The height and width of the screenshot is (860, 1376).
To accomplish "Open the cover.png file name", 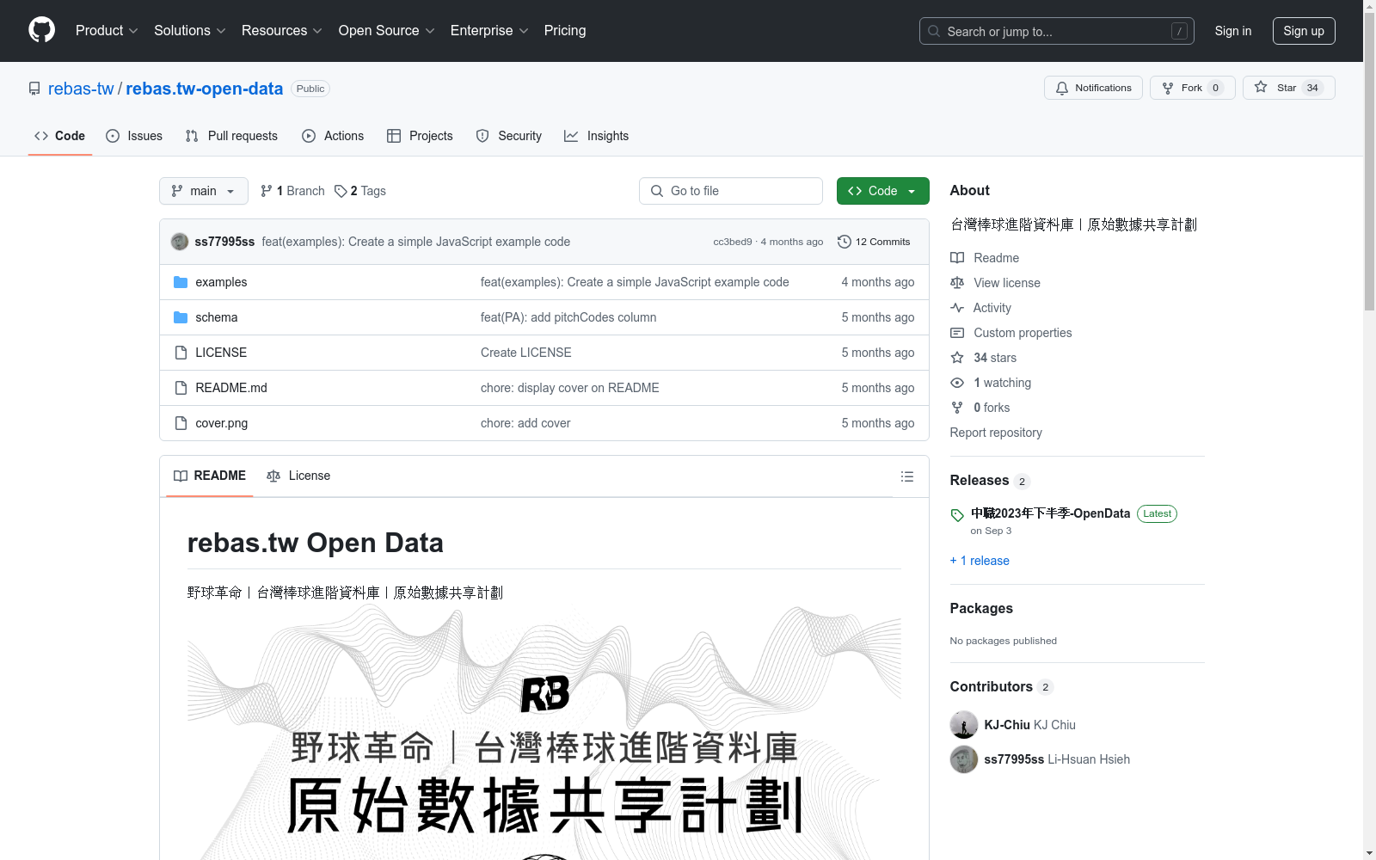I will click(x=222, y=423).
